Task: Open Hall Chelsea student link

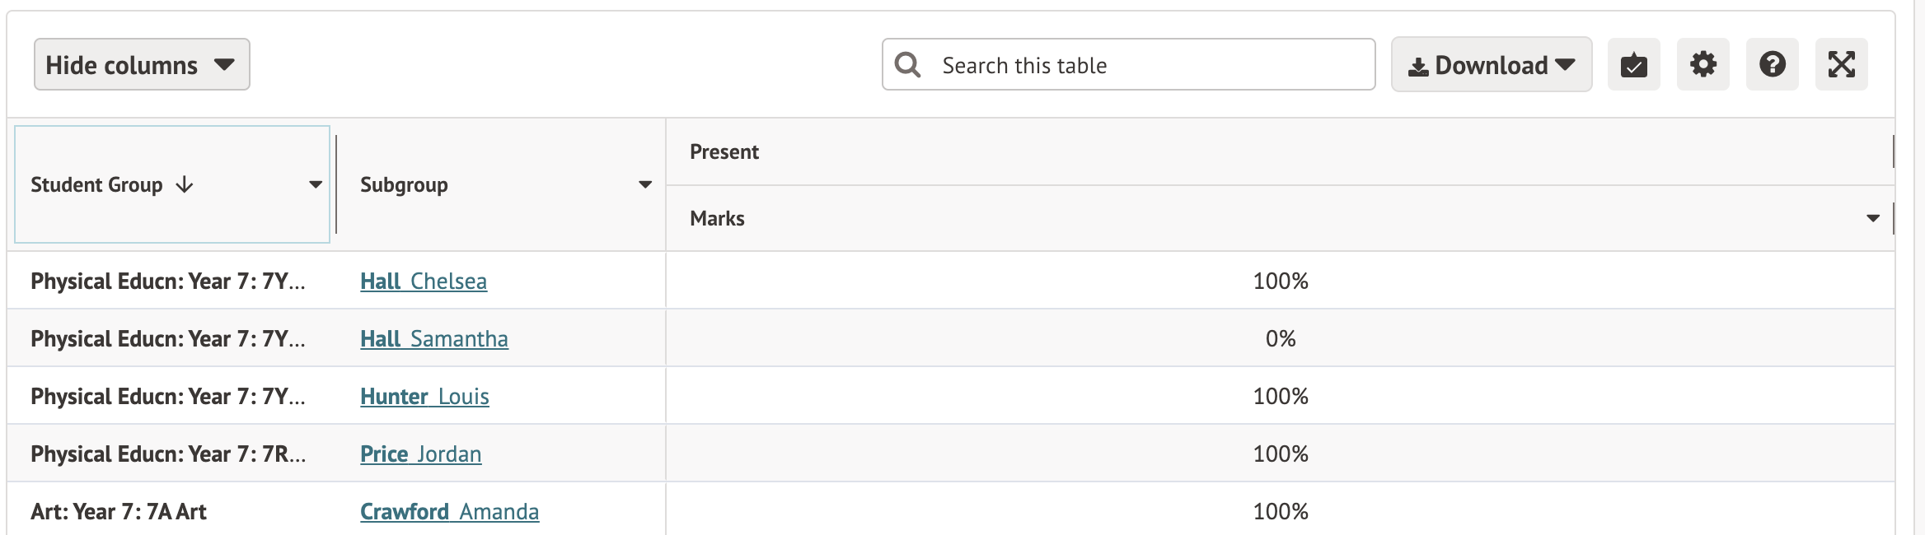Action: [x=424, y=281]
